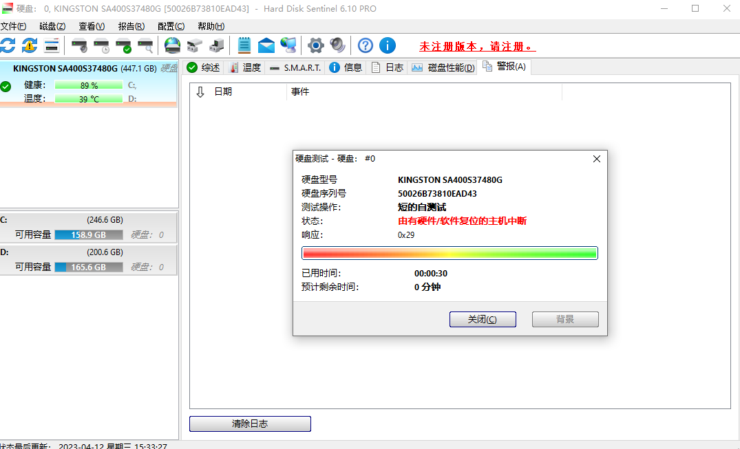Click the 39 °C temperature bar
Image resolution: width=740 pixels, height=449 pixels.
pos(89,99)
